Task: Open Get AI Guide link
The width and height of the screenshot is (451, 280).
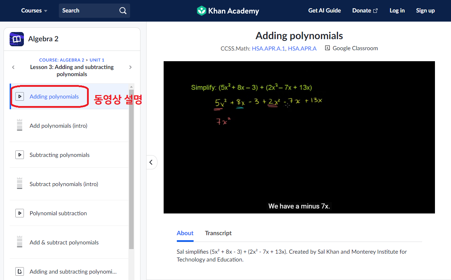Action: (324, 11)
